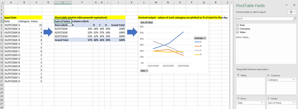
Task: Select the Sum of Value pivot cell
Action: pyautogui.click(x=63, y=21)
